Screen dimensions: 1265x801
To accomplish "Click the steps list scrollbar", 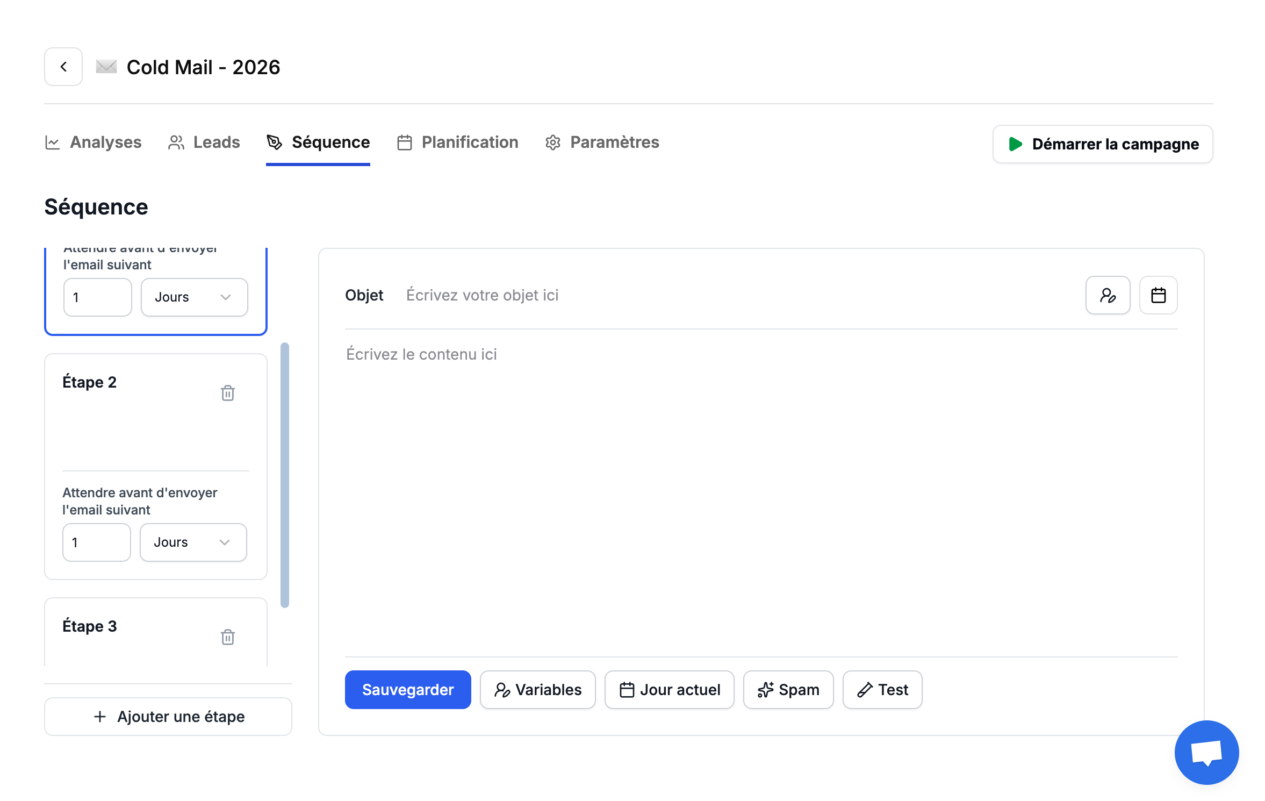I will pos(285,475).
